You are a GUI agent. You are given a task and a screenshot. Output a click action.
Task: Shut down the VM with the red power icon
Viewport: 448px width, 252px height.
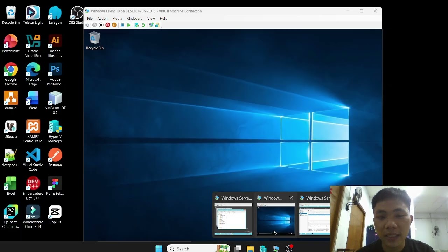point(108,25)
